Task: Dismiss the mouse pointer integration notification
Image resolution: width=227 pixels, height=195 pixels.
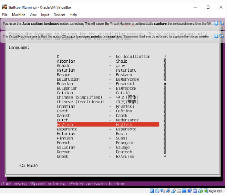Action: click(x=216, y=36)
